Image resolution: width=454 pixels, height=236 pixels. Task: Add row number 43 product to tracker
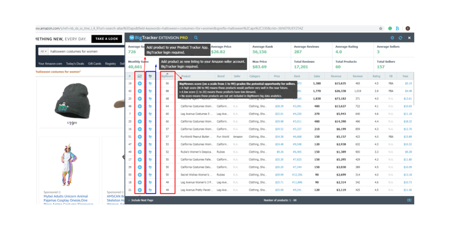[x=140, y=91]
